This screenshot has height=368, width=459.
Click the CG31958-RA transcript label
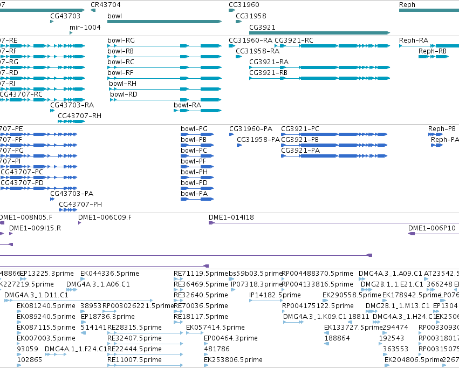(257, 51)
